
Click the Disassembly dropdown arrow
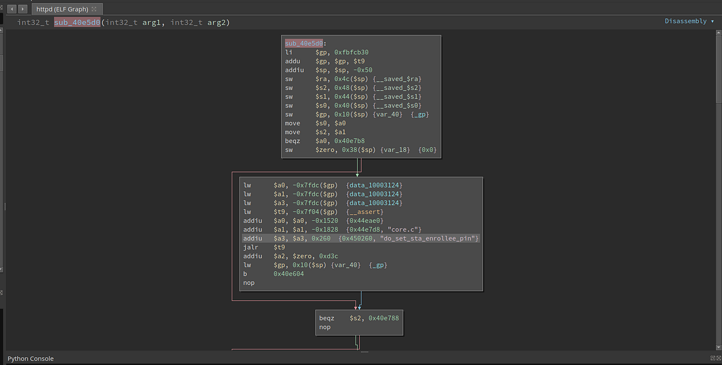click(712, 22)
